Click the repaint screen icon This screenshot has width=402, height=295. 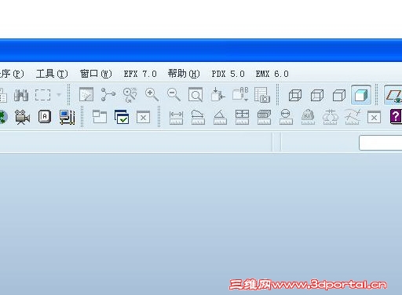tap(86, 94)
